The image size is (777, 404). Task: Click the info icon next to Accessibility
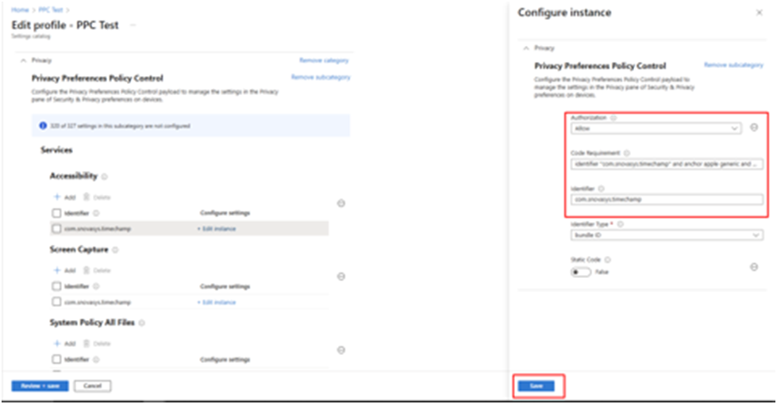coord(105,177)
